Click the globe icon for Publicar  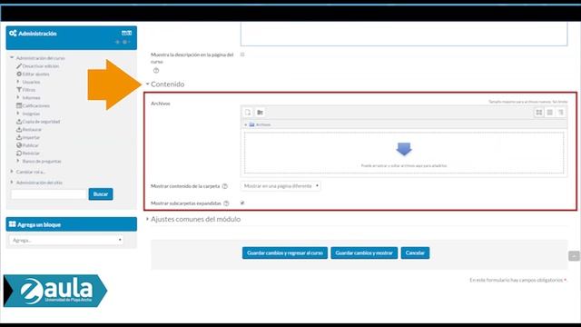tap(19, 145)
